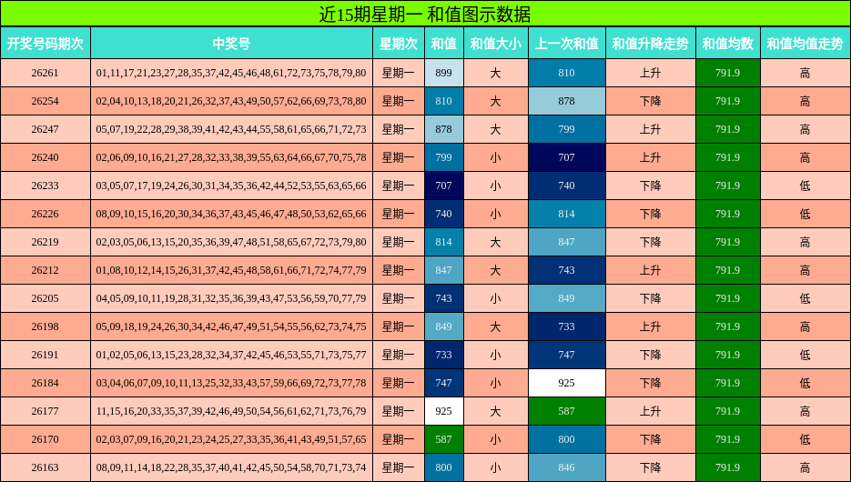Screen dimensions: 851x482
Task: Select issue number 26233
Action: click(45, 186)
